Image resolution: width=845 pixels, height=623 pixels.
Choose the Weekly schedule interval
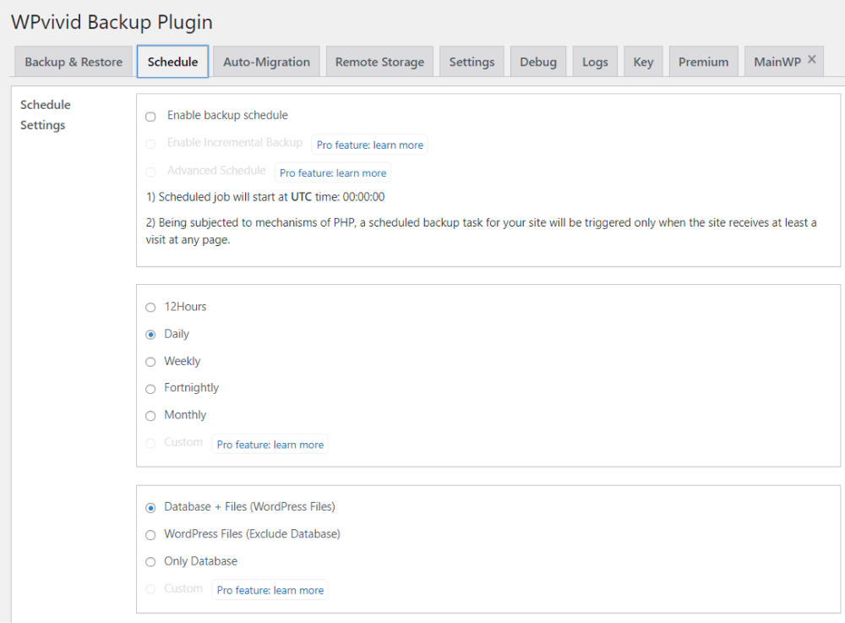[x=151, y=362]
